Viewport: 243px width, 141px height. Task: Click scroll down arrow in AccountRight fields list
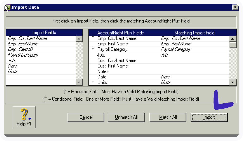pyautogui.click(x=233, y=82)
